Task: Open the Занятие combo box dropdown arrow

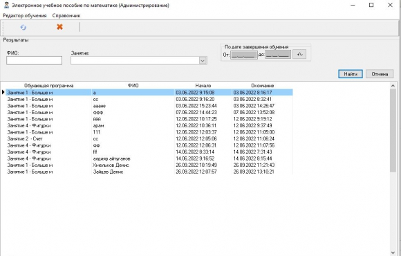Action: click(203, 61)
